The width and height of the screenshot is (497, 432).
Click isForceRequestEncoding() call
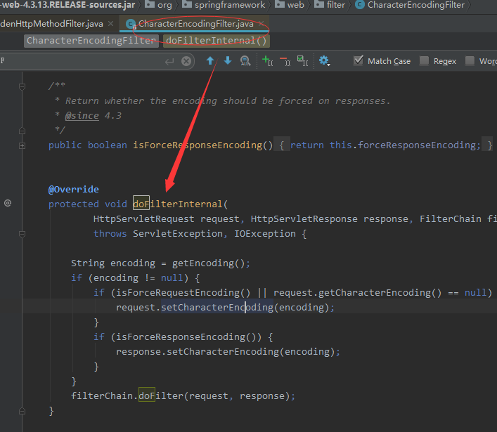[x=183, y=293]
